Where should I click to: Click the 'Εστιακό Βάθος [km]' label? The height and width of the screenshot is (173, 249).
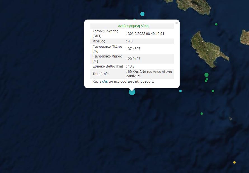pyautogui.click(x=108, y=66)
